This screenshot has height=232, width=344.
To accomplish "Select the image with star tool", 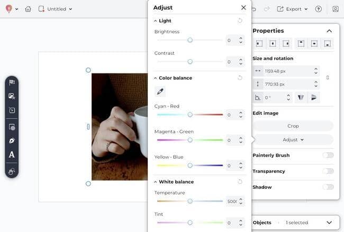I will [12, 96].
